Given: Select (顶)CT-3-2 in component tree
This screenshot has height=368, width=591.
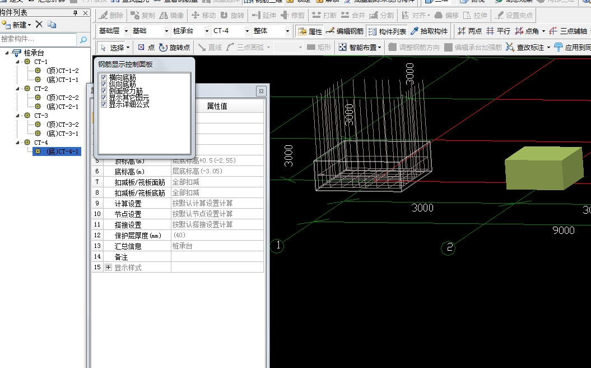Looking at the screenshot, I should (x=63, y=124).
